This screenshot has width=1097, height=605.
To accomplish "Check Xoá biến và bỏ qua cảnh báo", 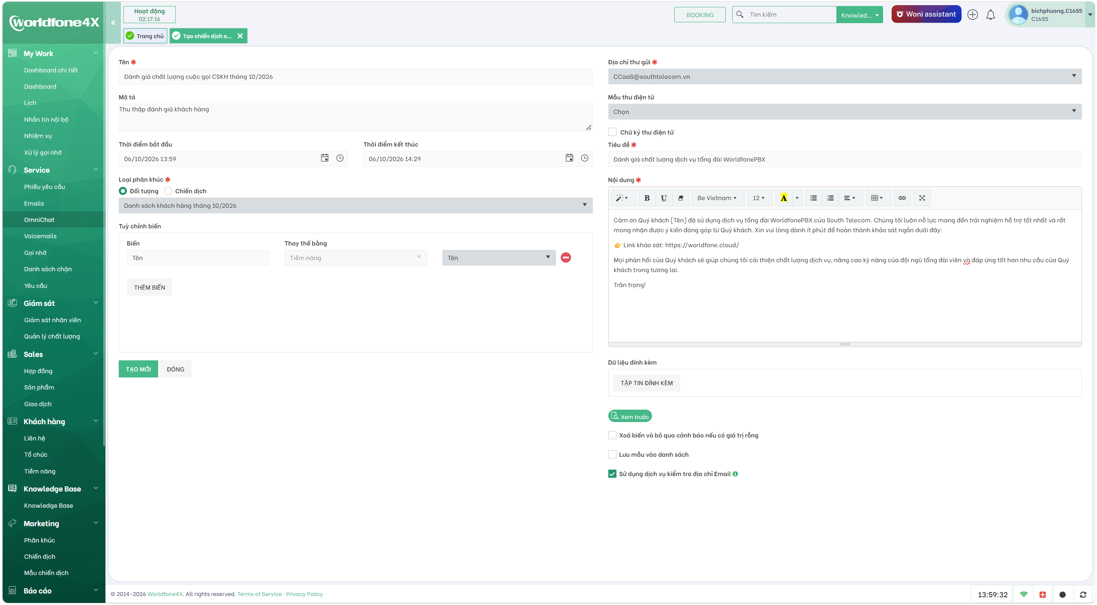I will tap(612, 435).
